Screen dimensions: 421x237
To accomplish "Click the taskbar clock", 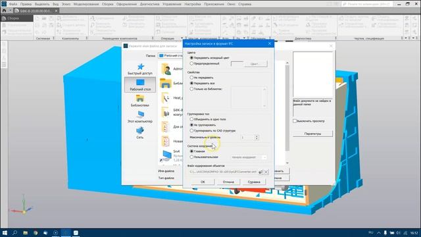I will tap(414, 232).
